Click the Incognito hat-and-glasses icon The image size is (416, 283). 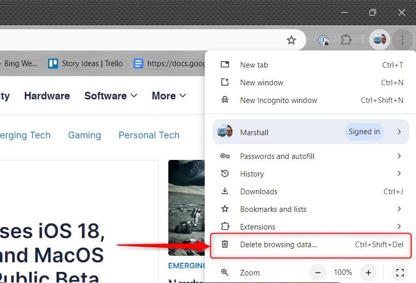pos(225,100)
